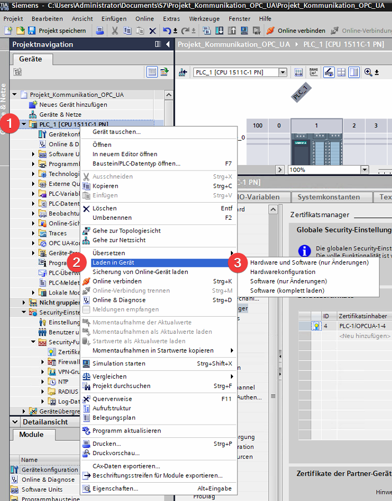Select Hardware und Software (nur Änderungen)
Image resolution: width=392 pixels, height=501 pixels.
[310, 262]
